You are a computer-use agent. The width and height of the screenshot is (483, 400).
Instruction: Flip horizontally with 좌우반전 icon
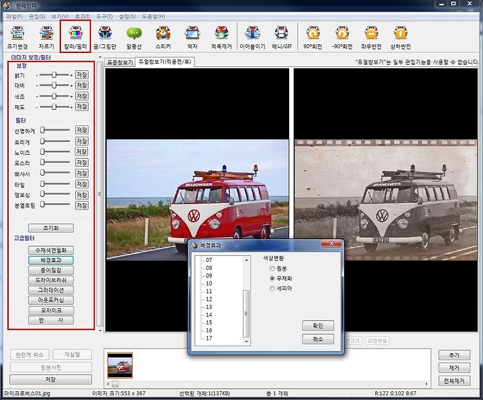point(371,38)
